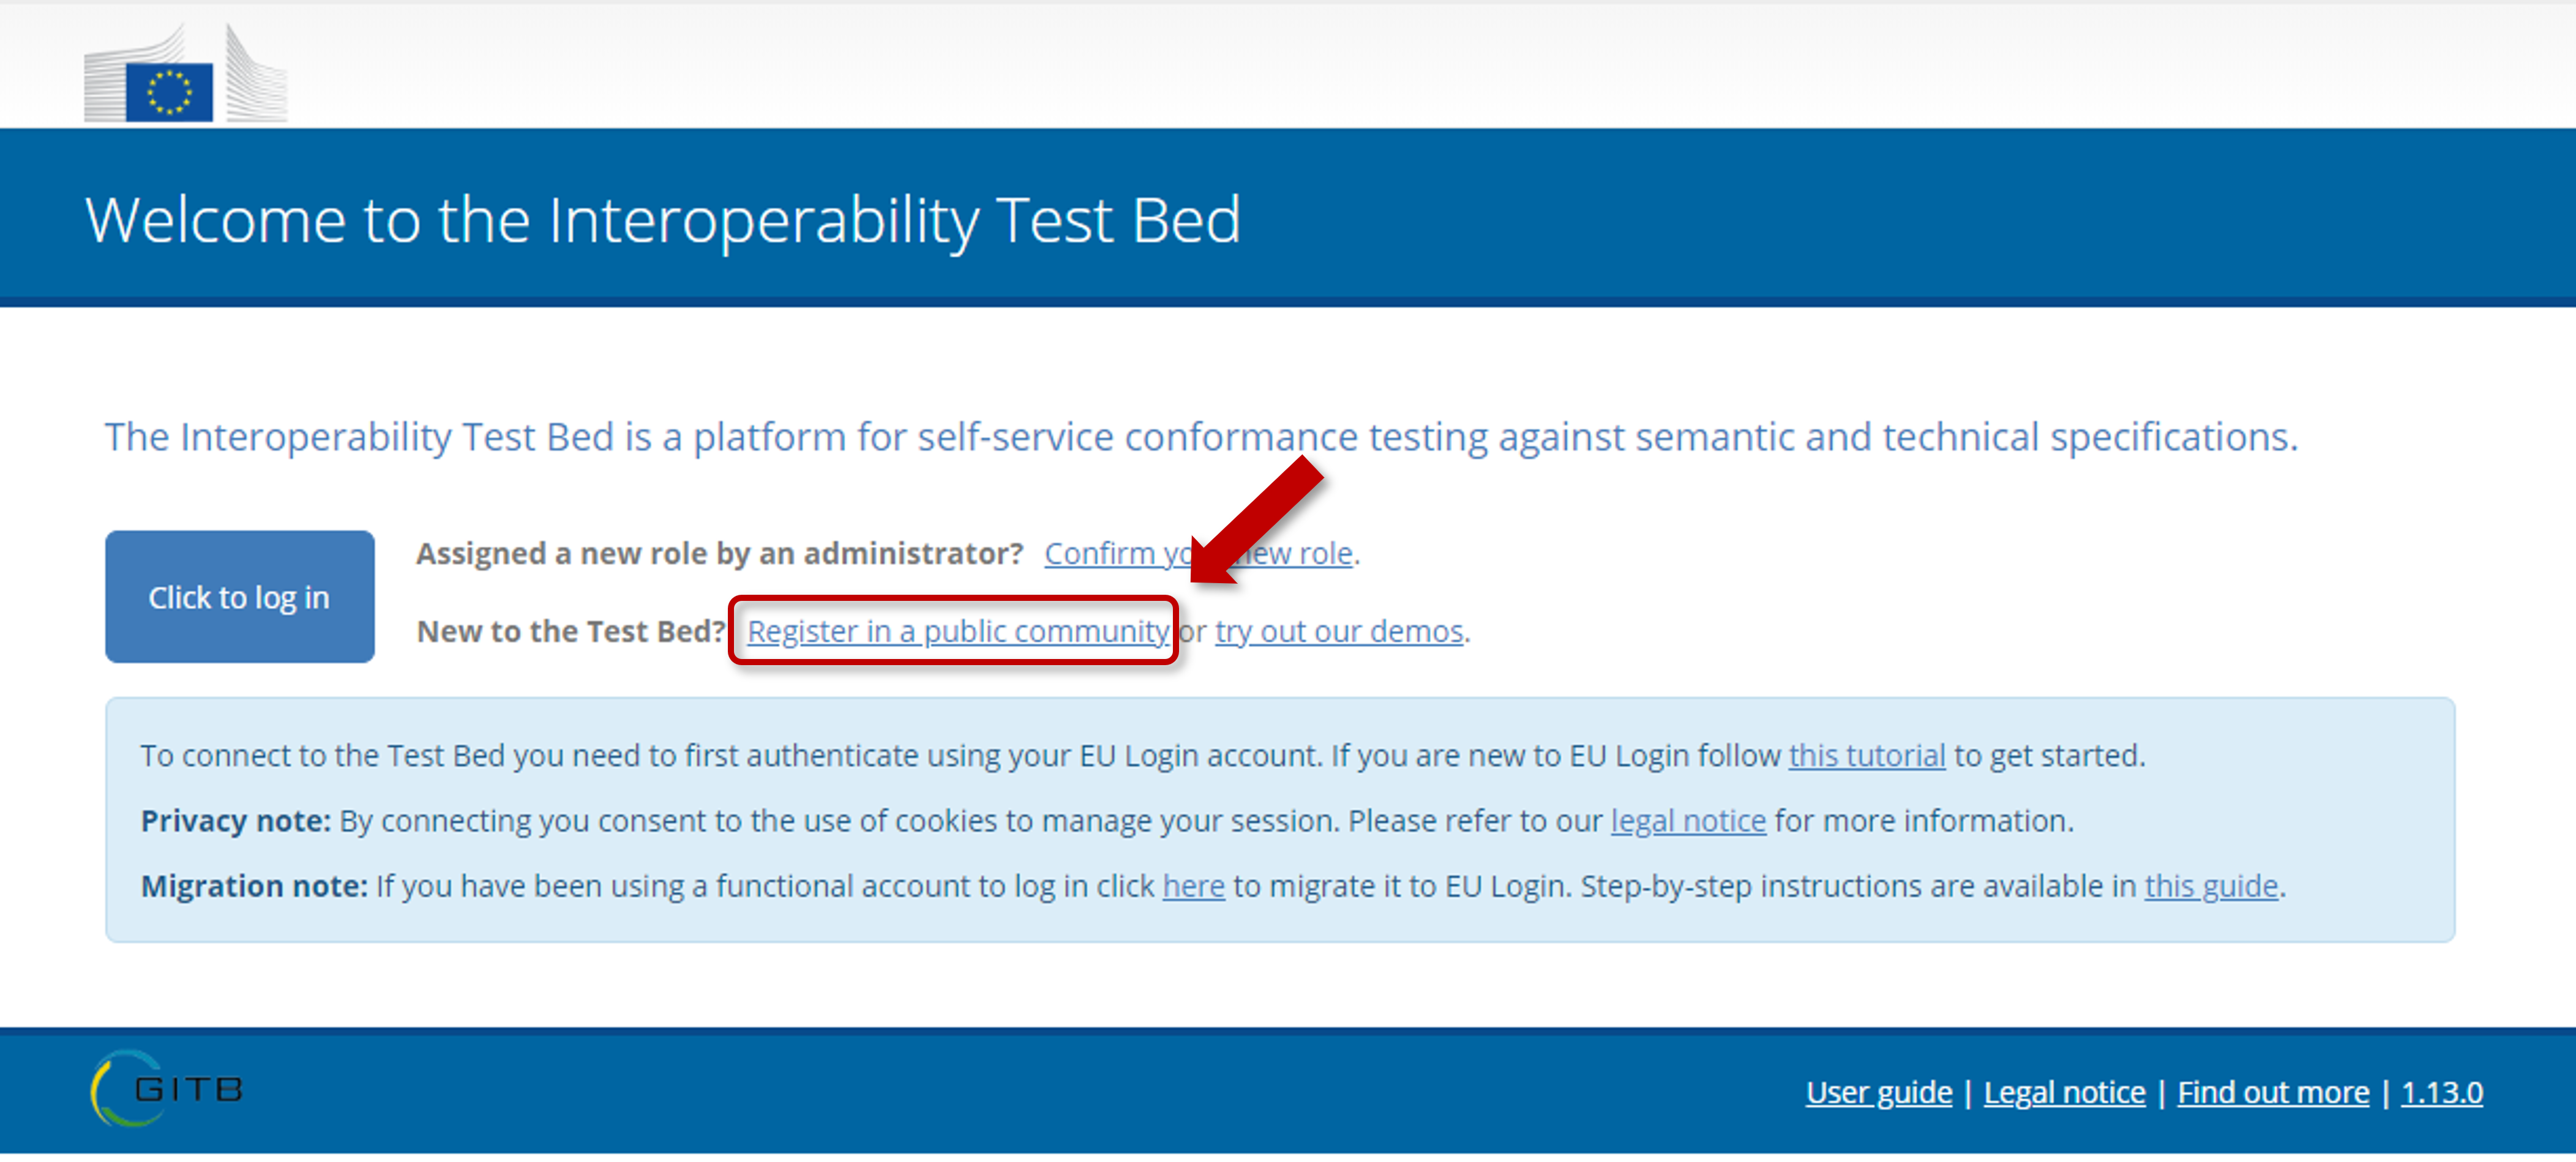Select 'Find out more' in footer
Viewport: 2576px width, 1162px height.
2273,1092
